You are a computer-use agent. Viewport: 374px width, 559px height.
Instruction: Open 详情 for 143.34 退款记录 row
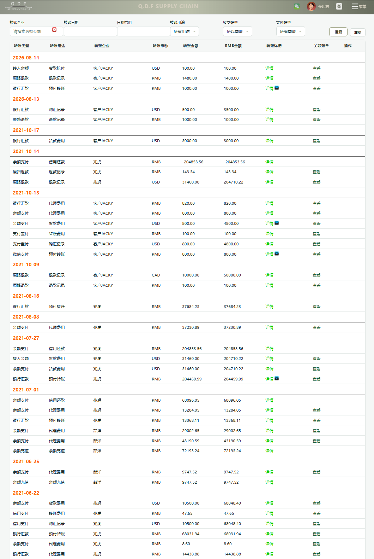(x=269, y=172)
